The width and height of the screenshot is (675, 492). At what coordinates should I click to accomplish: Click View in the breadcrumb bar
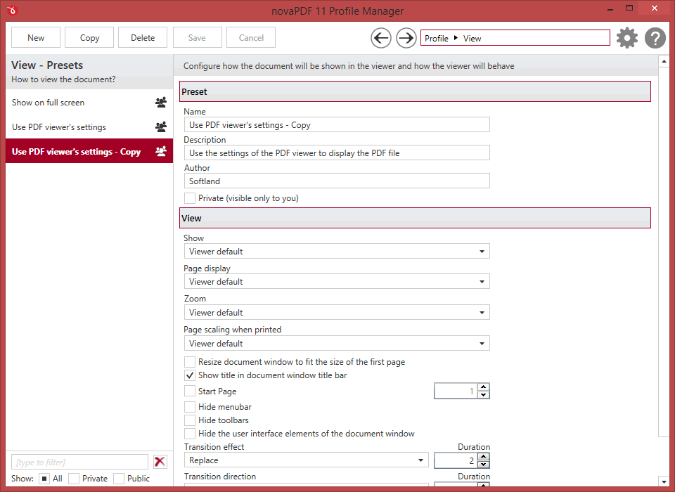472,39
